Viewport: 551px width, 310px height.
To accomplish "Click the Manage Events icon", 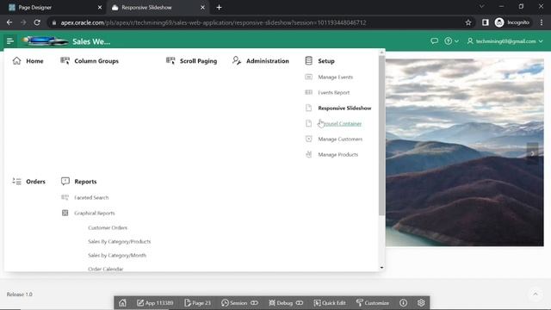I will click(x=308, y=77).
